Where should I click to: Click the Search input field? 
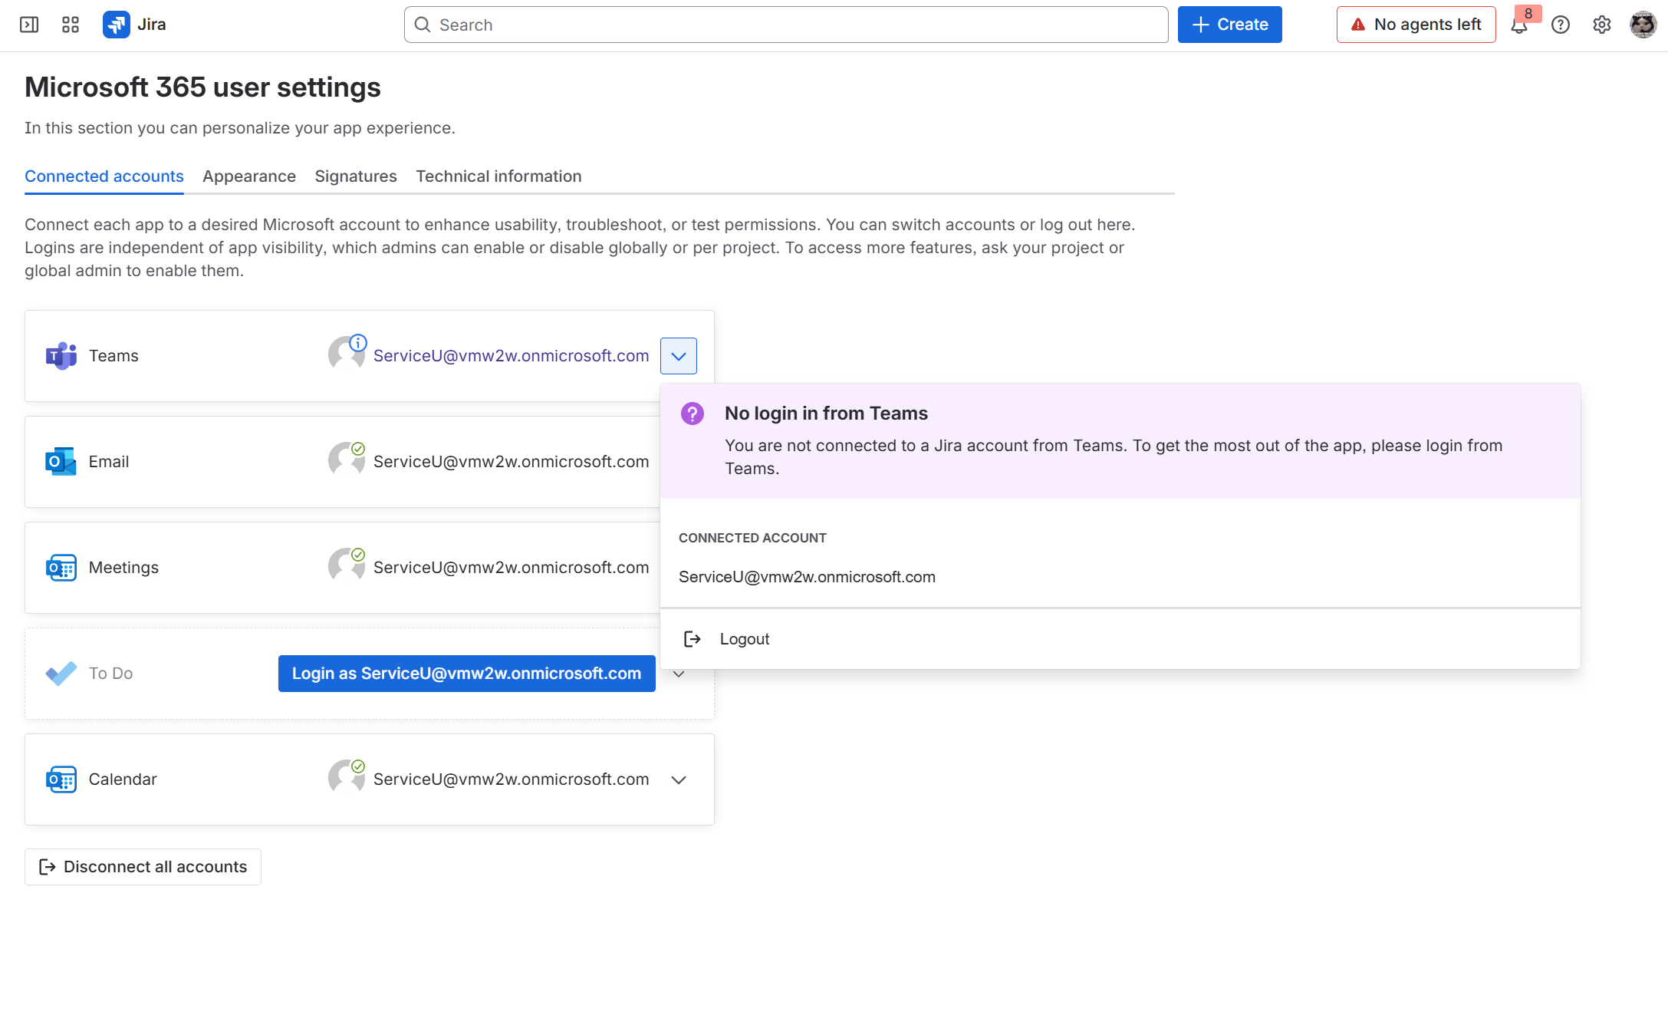[786, 25]
